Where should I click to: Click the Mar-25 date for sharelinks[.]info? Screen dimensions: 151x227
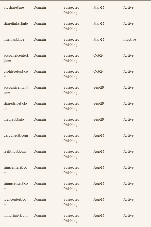click(x=99, y=23)
